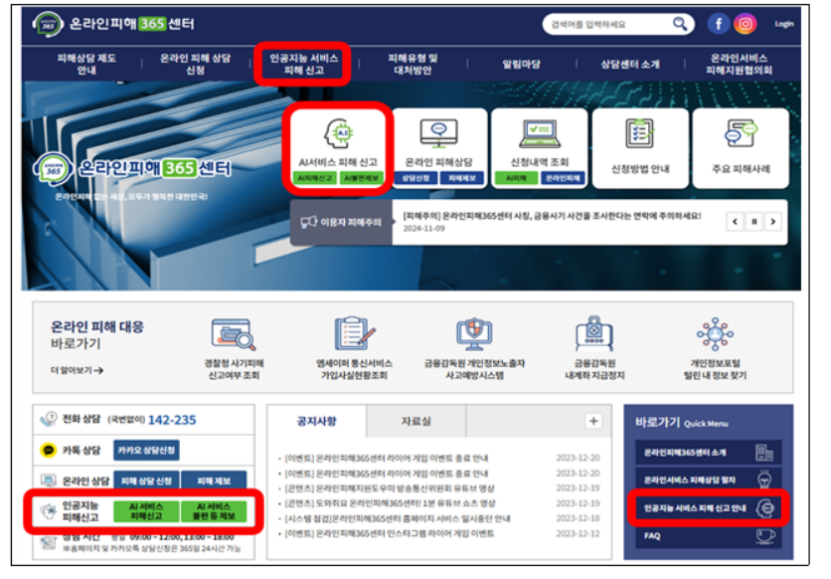This screenshot has height=579, width=831.
Task: Click the search magnifier icon
Action: coord(681,24)
